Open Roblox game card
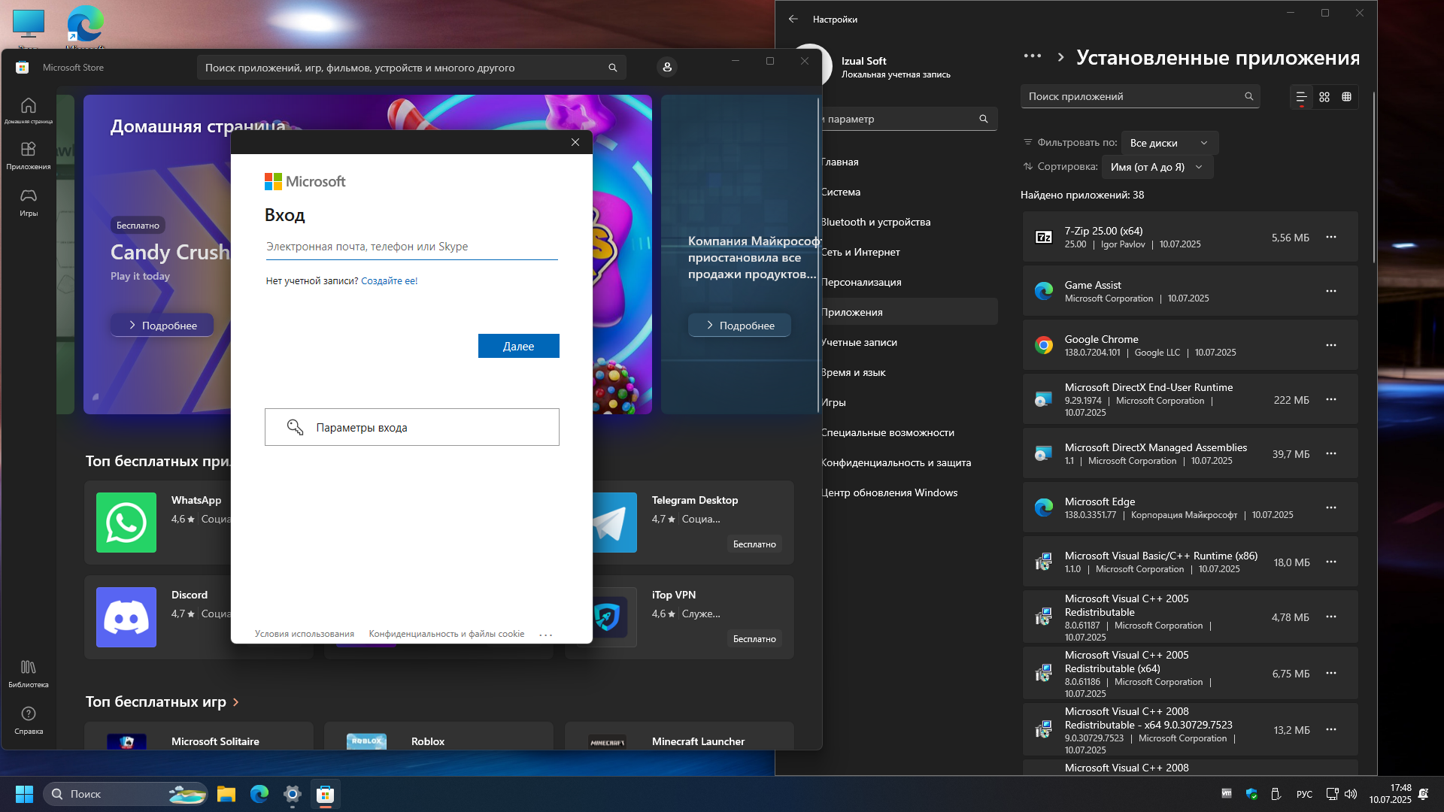The height and width of the screenshot is (812, 1444). point(438,736)
